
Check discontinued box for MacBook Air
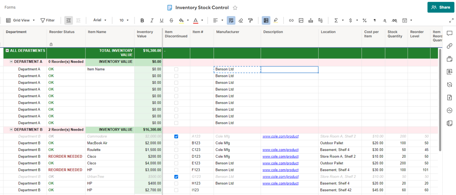(x=176, y=143)
